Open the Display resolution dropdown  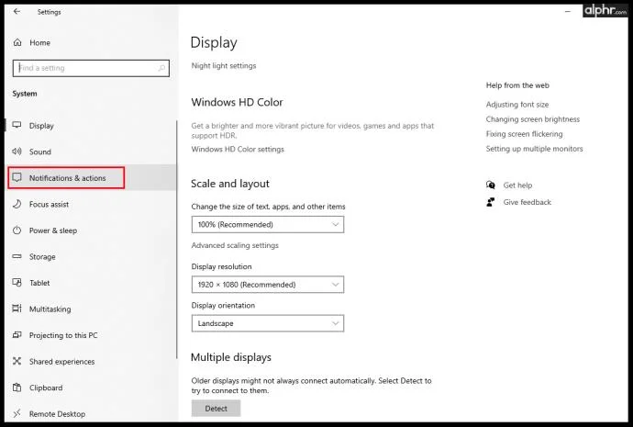268,285
